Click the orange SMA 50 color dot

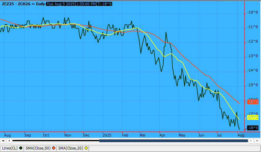(54, 148)
